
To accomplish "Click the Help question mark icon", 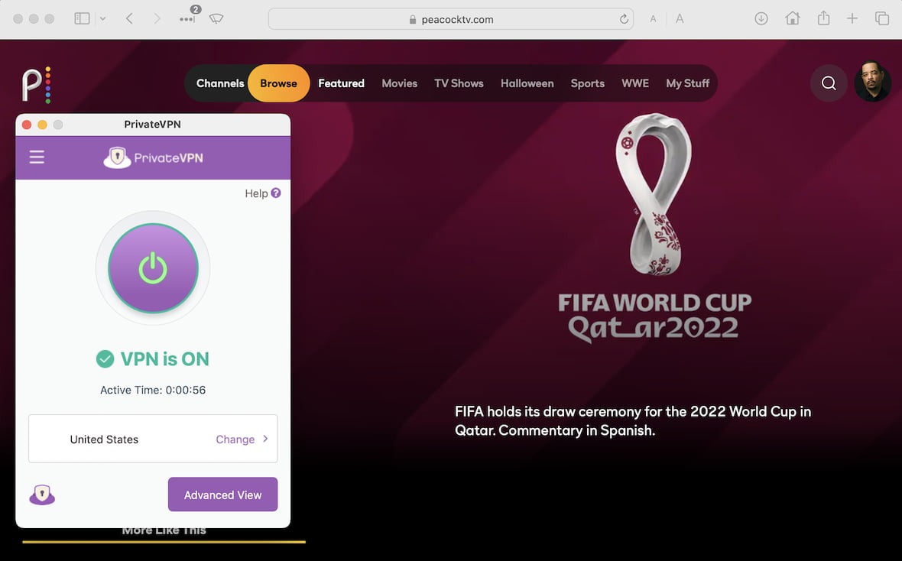I will click(276, 193).
